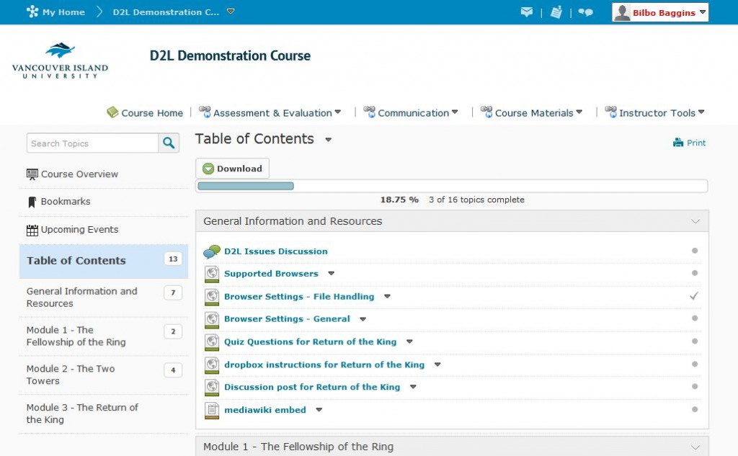Viewport: 738px width, 456px height.
Task: Click completion dot for dropbox instructions topic
Action: coord(695,364)
